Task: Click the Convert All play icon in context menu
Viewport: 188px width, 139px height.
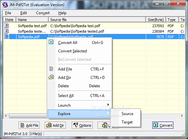Action: click(x=51, y=42)
